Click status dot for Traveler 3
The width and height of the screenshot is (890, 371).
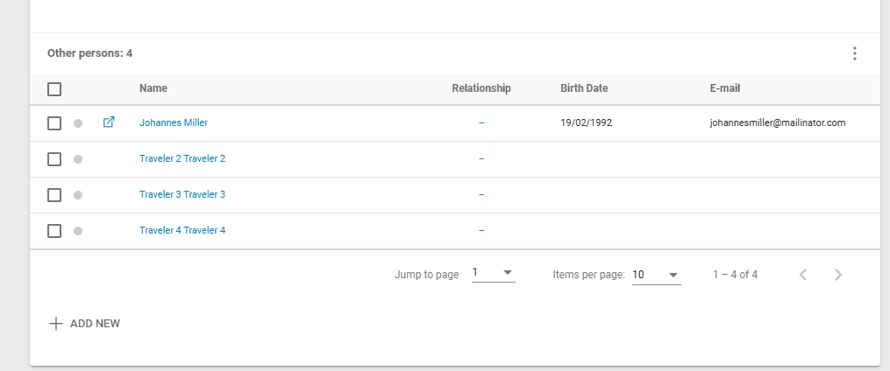78,195
